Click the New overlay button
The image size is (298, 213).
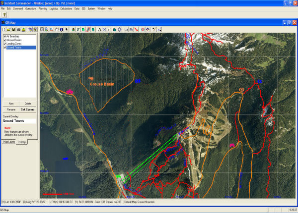click(x=11, y=104)
